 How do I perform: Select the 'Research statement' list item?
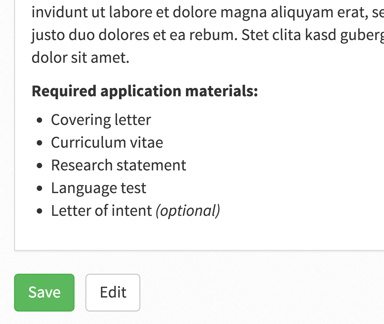pos(119,165)
